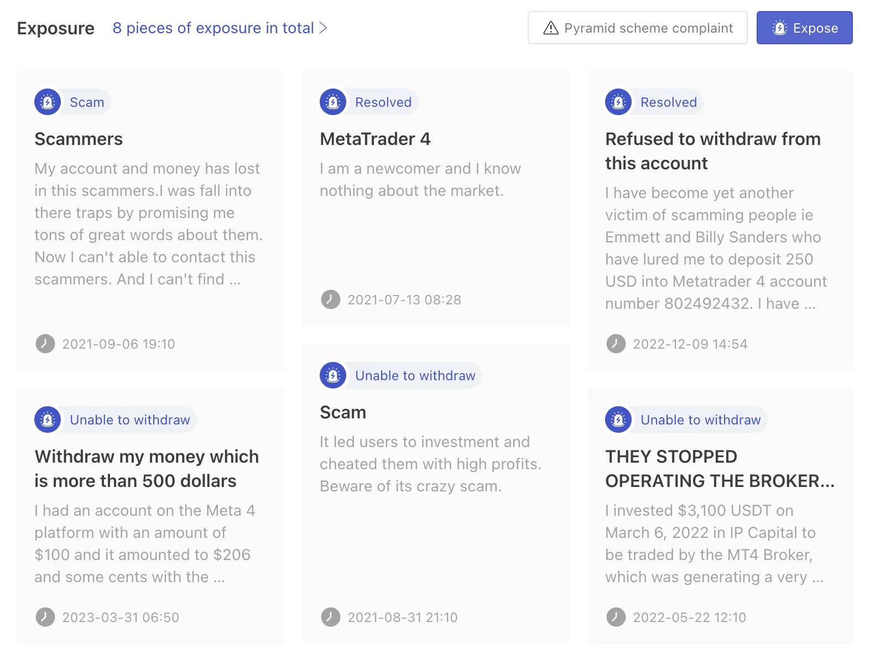The width and height of the screenshot is (875, 653).
Task: Click the timestamp 2021-09-06 19:10
Action: (118, 344)
